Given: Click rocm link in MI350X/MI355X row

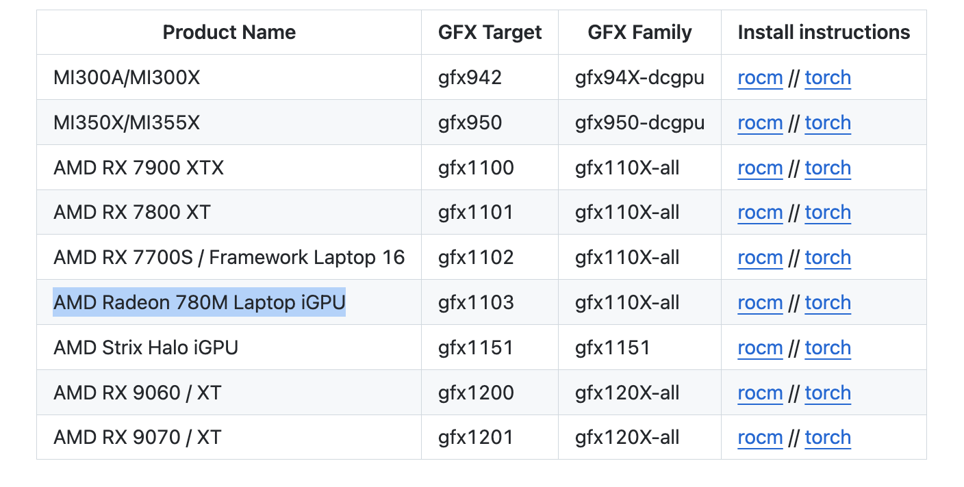Looking at the screenshot, I should point(759,123).
